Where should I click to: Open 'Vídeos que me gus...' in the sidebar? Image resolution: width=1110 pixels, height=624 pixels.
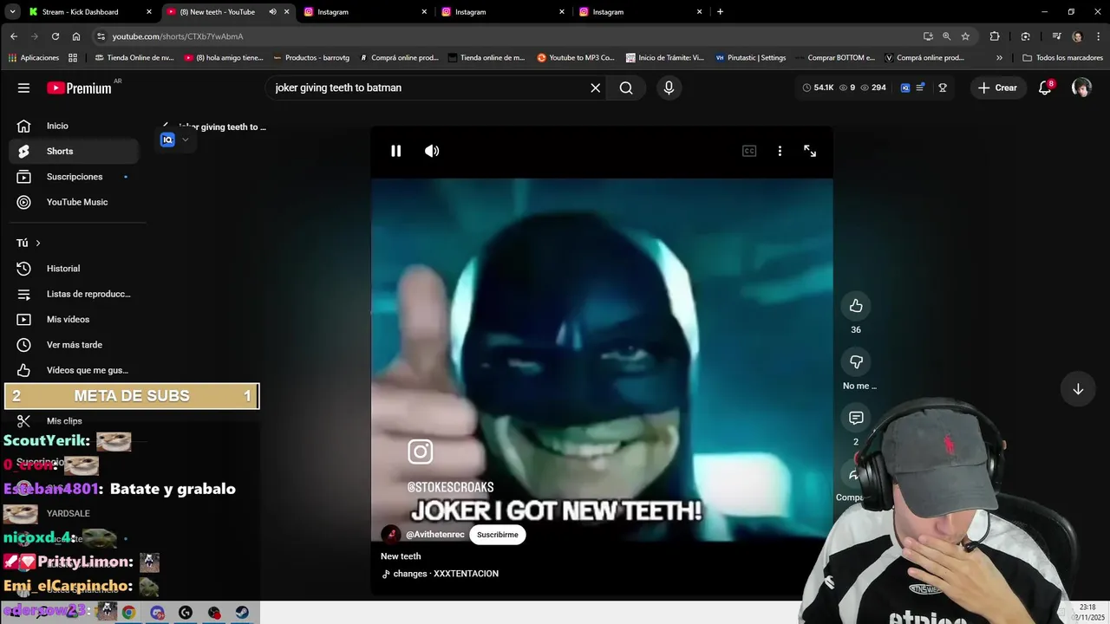pos(74,370)
